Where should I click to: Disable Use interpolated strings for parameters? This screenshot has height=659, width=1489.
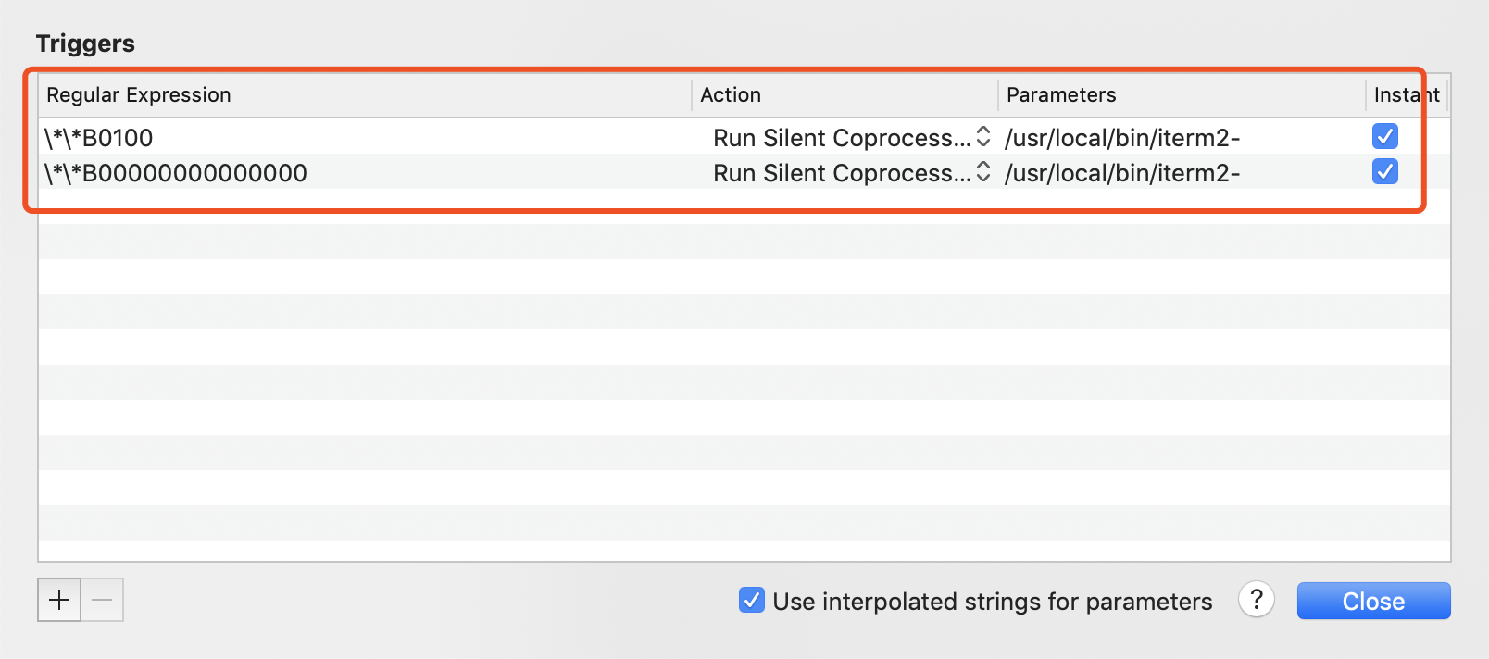pos(752,601)
